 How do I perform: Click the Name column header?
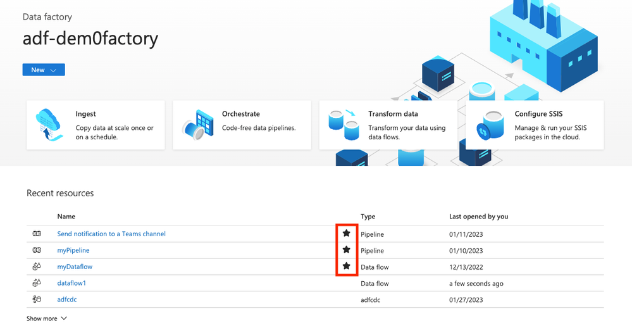66,217
